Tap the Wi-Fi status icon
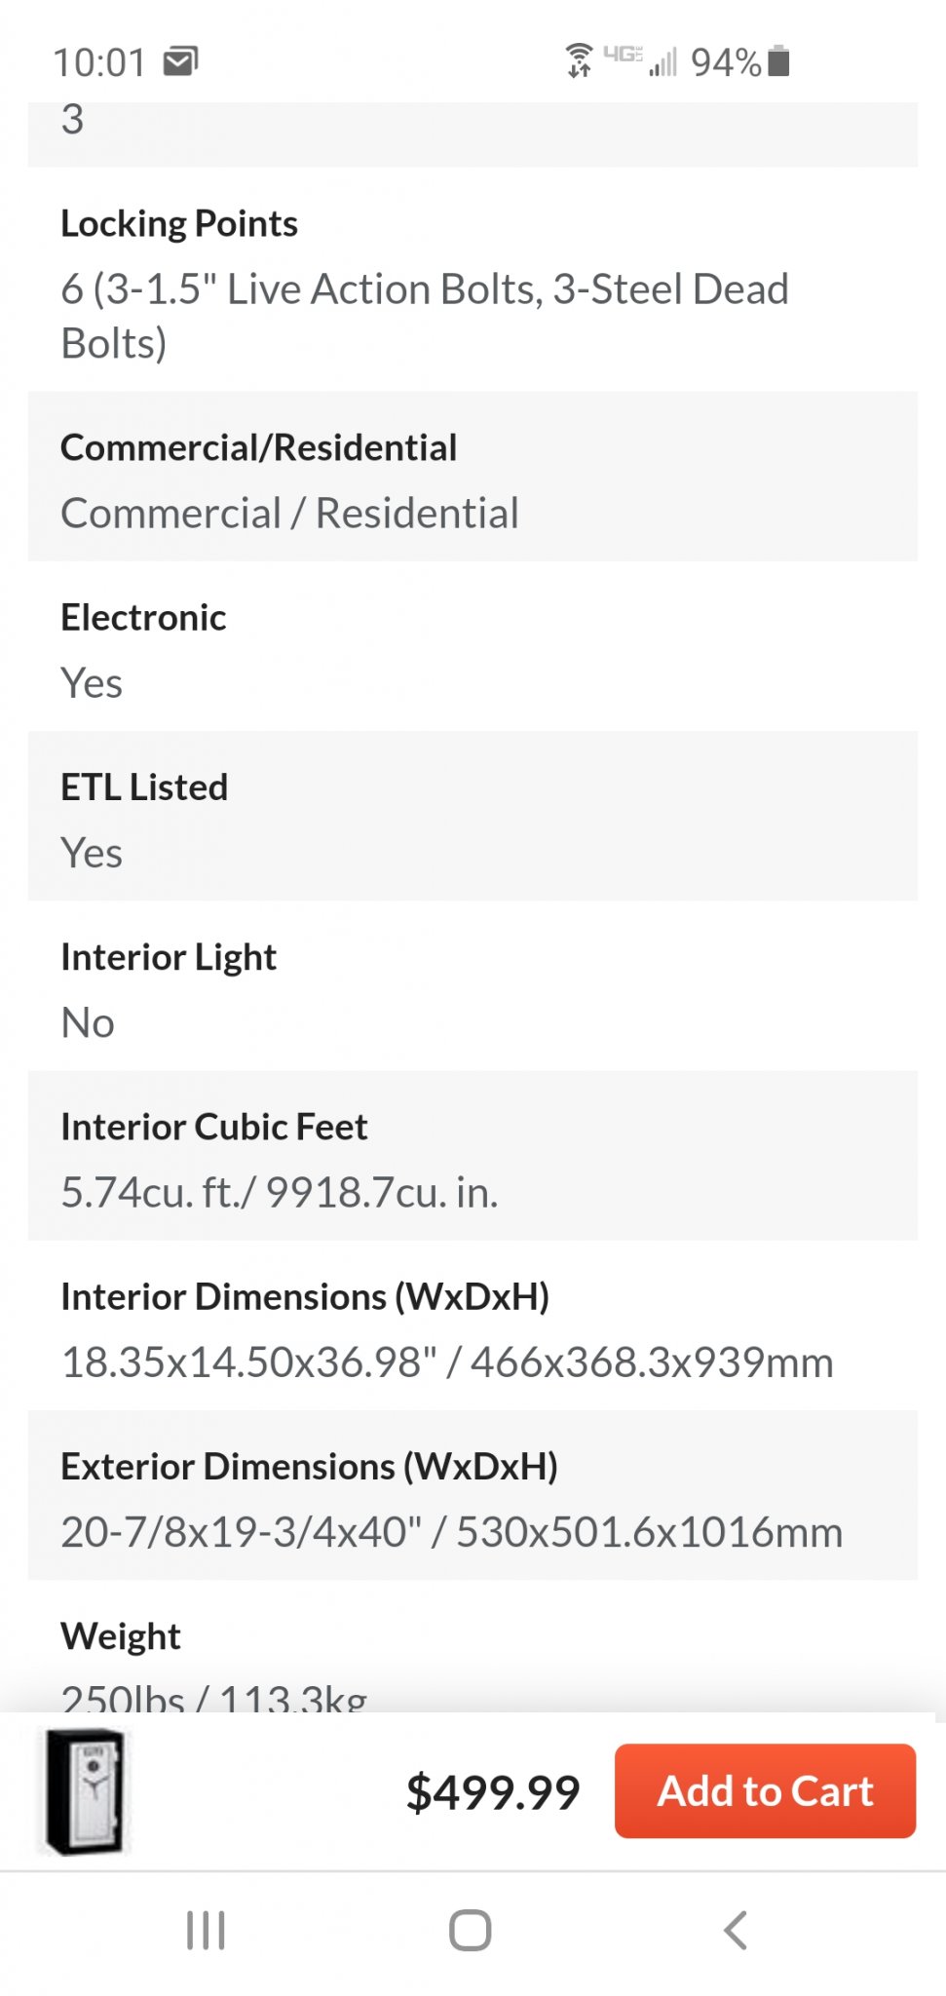 click(x=579, y=60)
